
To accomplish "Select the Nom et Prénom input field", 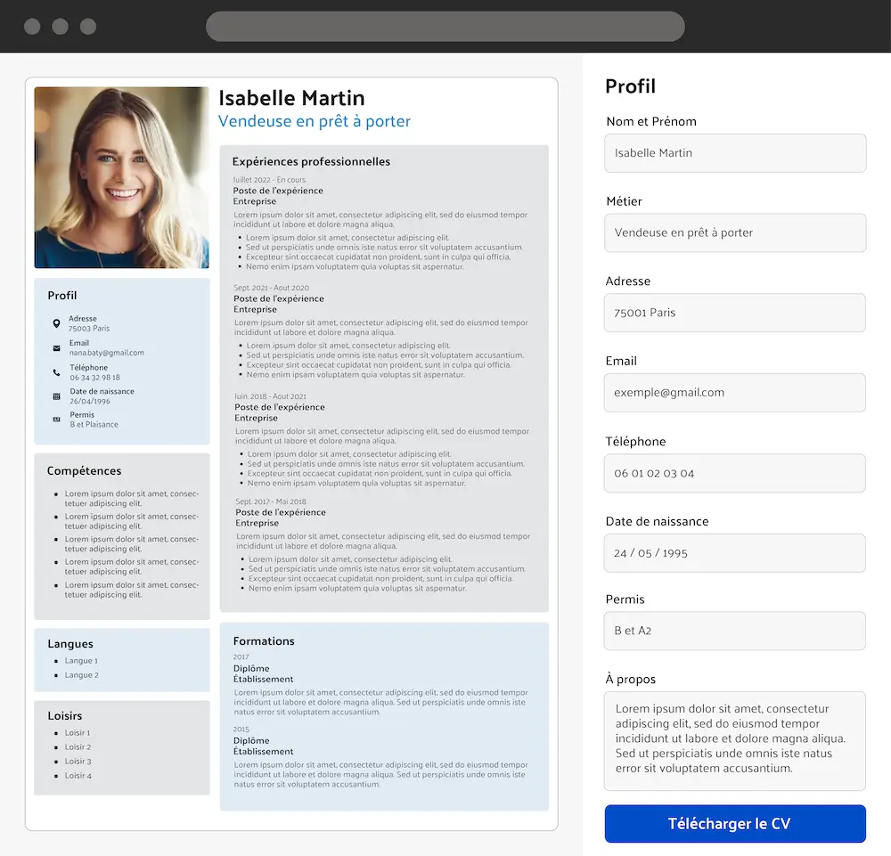I will tap(735, 152).
